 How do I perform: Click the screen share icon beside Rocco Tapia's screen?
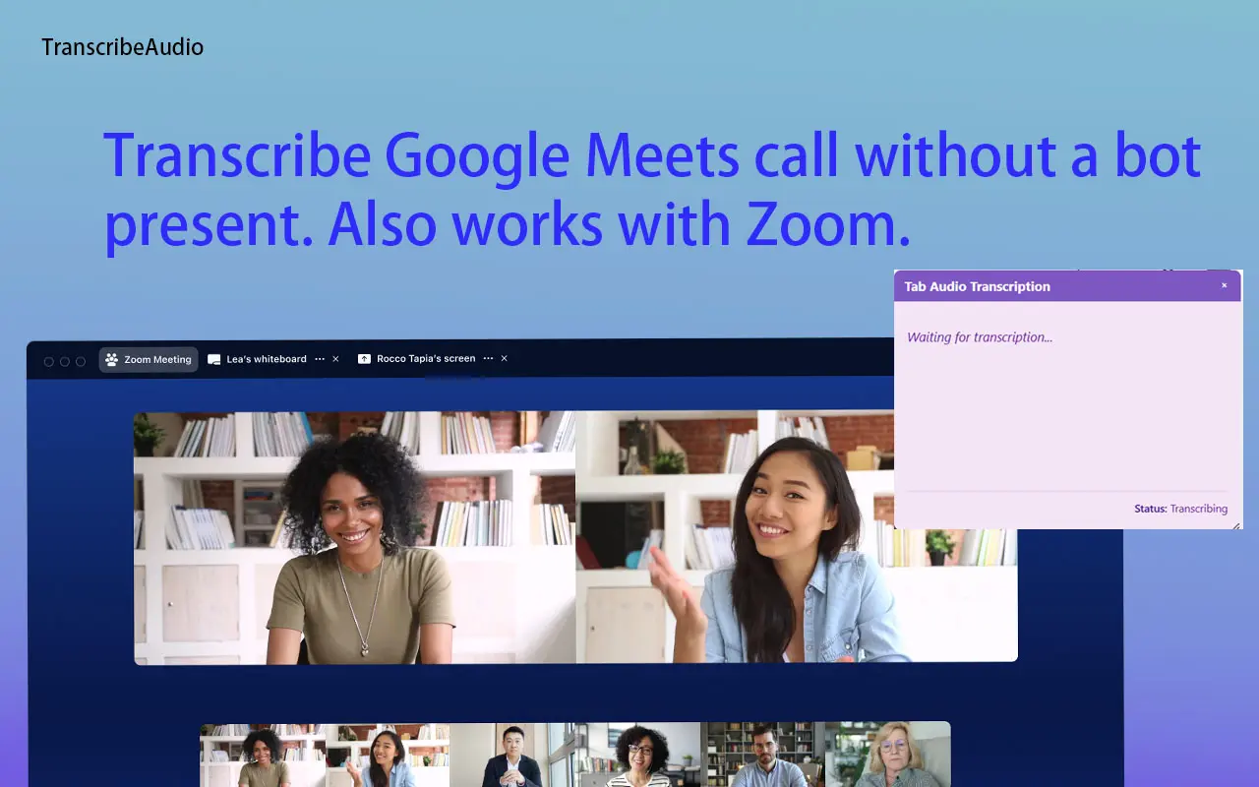(364, 359)
